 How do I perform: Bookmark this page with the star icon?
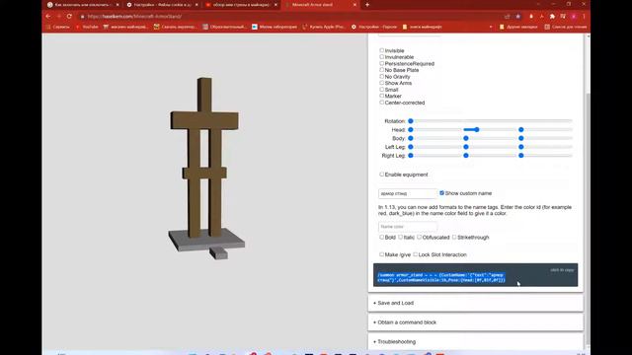(517, 17)
